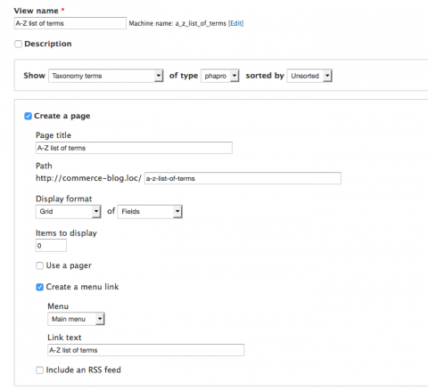
Task: Open the Show Taxonomy terms dropdown
Action: click(106, 76)
